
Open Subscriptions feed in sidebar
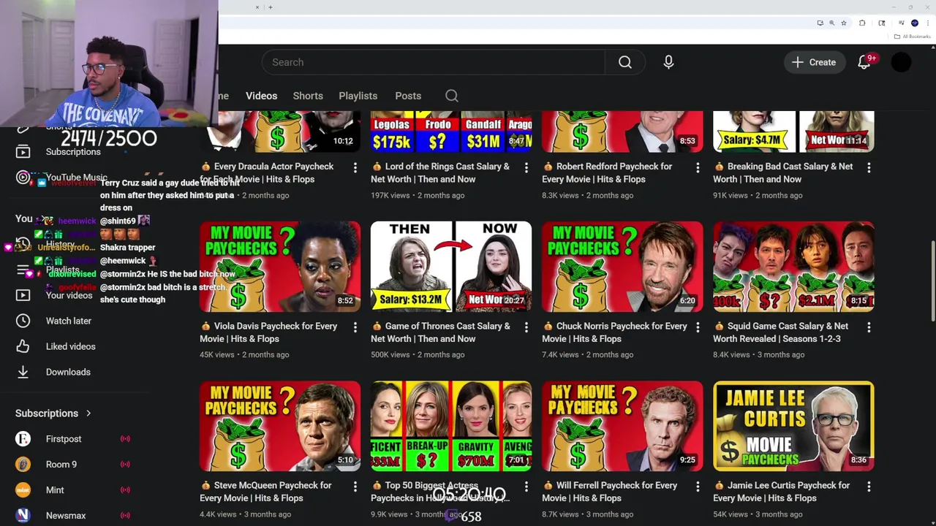73,152
